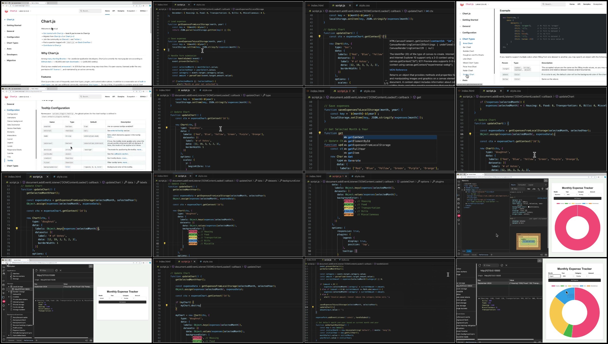The width and height of the screenshot is (608, 344).
Task: Click browser back arrow in empty-tracker frame
Action: (3, 263)
